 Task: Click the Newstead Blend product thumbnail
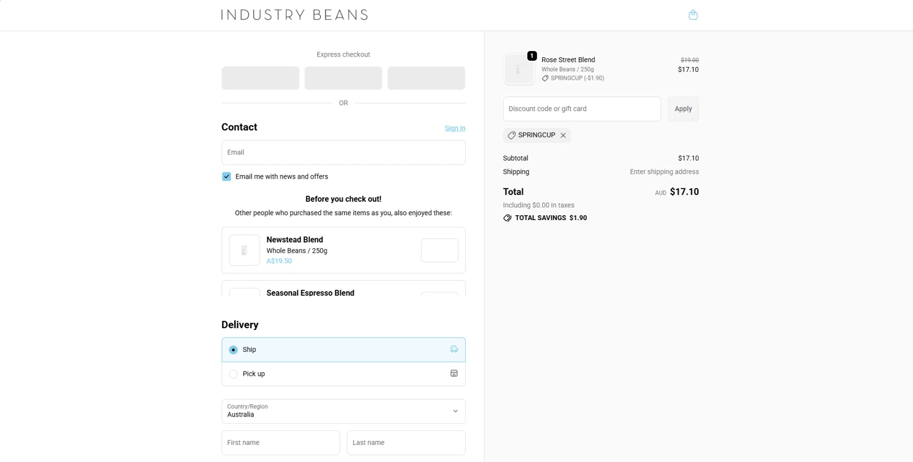coord(244,250)
